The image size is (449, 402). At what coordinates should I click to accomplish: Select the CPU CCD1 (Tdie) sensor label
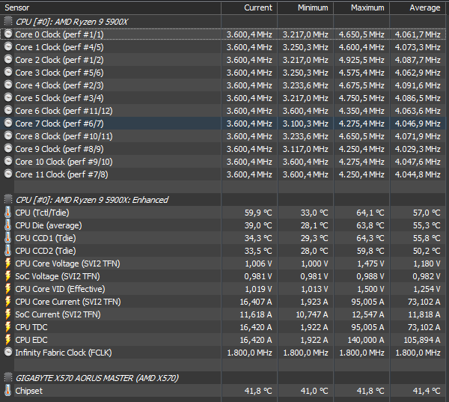46,238
